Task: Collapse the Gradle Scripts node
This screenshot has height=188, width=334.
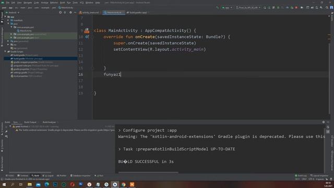Action: [x=5, y=52]
